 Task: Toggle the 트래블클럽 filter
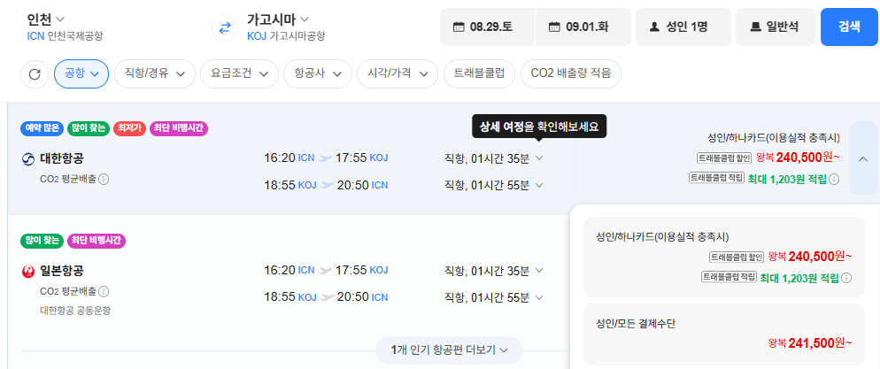(479, 74)
